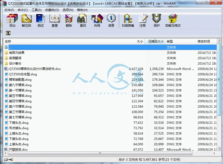Launch the 向导 (Wizard) tool
This screenshot has height=164, width=223.
click(97, 20)
